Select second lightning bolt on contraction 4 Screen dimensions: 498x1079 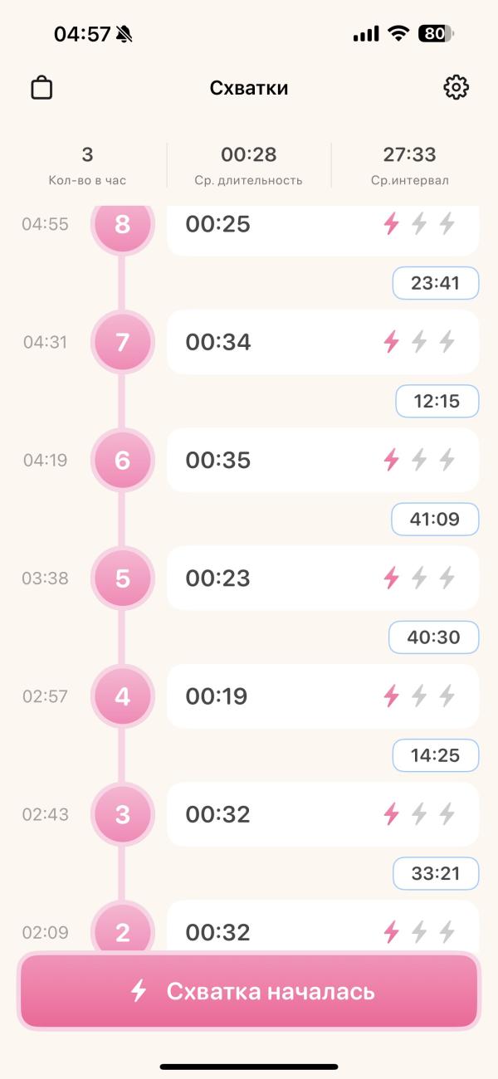(x=419, y=696)
